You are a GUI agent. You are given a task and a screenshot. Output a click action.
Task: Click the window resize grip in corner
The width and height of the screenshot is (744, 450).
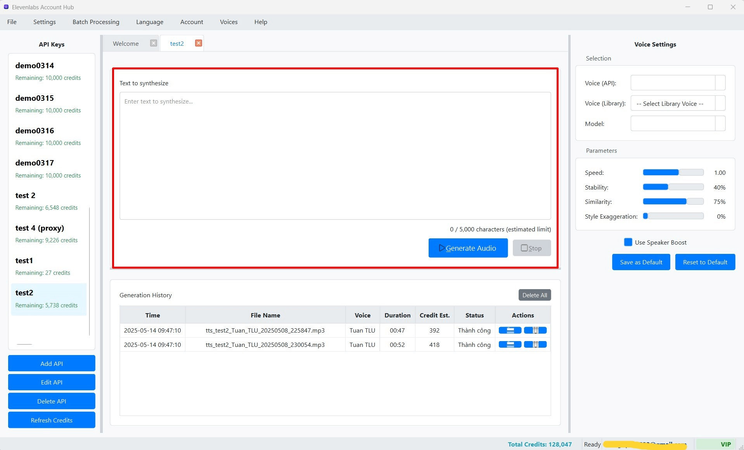pyautogui.click(x=741, y=447)
